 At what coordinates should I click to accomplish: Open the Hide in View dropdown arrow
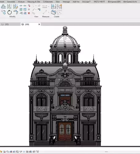36,6
